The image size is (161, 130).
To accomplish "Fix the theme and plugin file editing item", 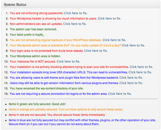I will 131,78.
